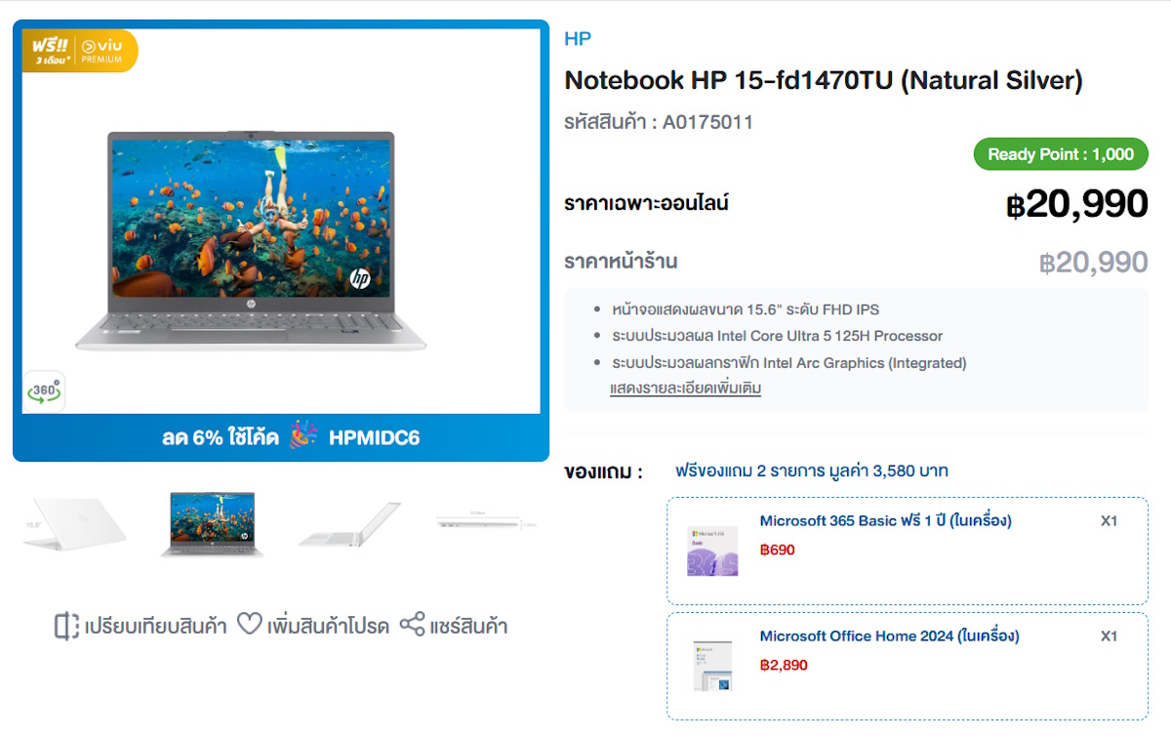Click the heart favorite icon

pos(250,625)
